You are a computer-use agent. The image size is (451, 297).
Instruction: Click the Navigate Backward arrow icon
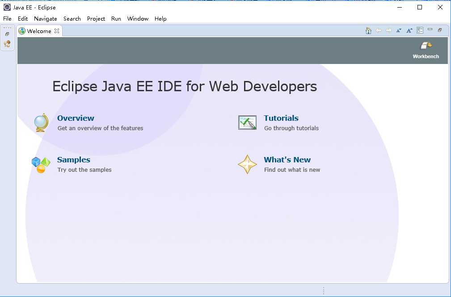[x=379, y=30]
